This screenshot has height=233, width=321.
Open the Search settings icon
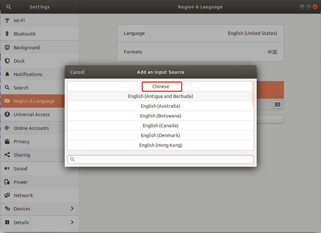[x=7, y=87]
